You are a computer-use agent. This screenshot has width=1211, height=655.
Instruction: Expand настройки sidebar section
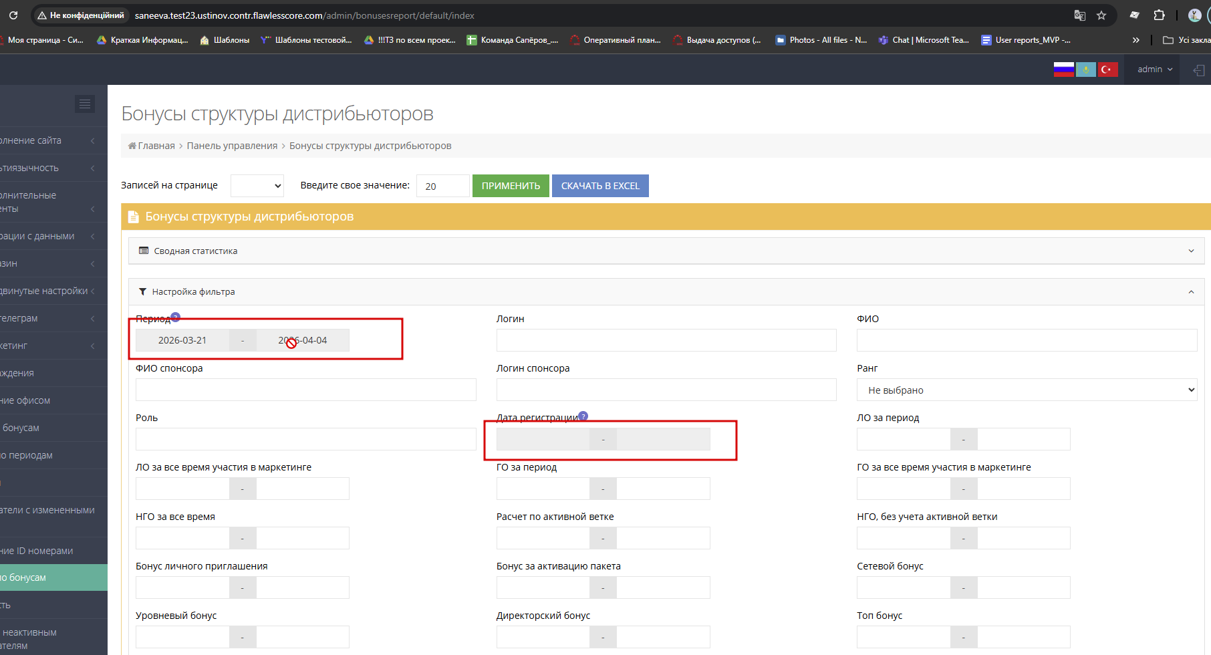tap(53, 291)
